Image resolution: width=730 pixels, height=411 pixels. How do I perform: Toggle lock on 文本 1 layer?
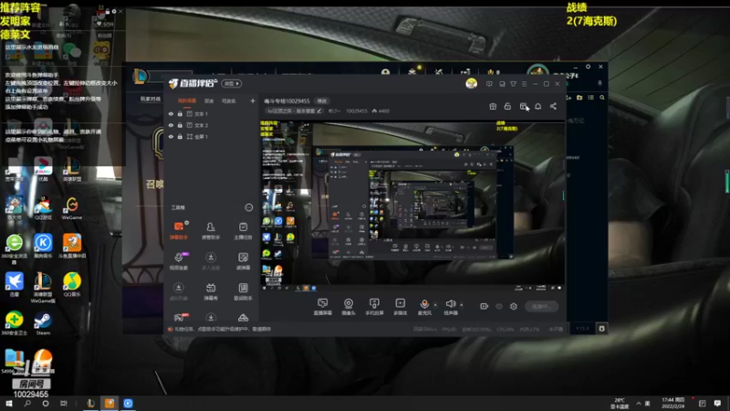180,113
